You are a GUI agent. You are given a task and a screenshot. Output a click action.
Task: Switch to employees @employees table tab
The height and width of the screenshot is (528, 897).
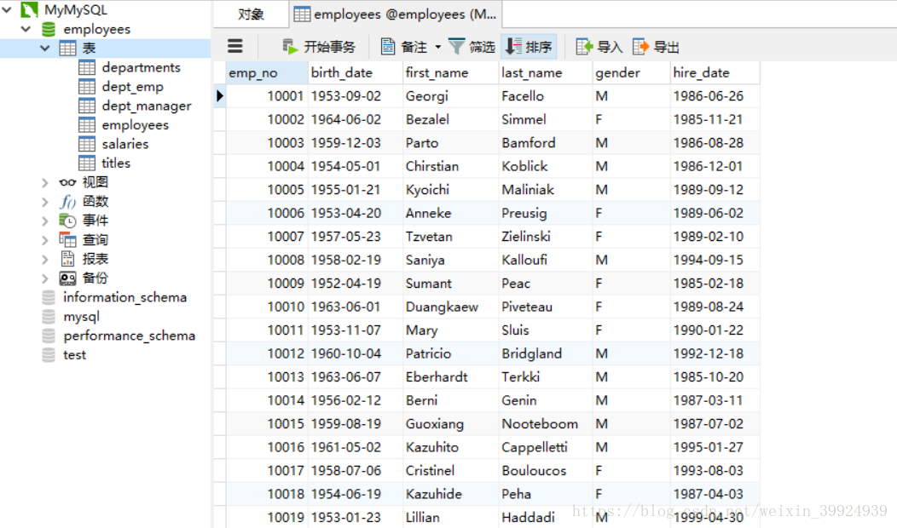396,14
